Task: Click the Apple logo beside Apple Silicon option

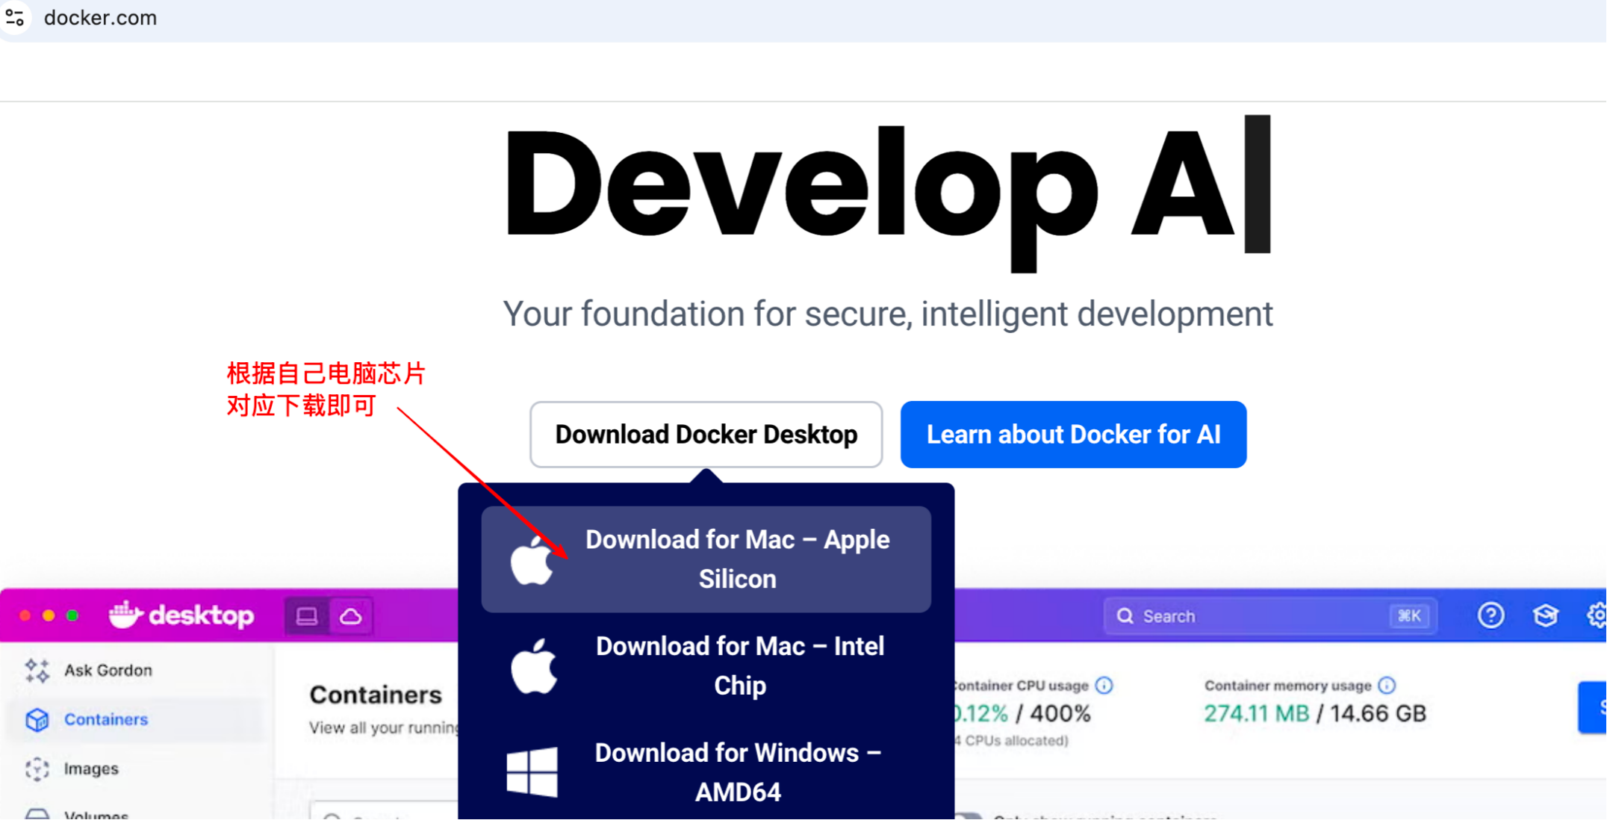Action: [x=533, y=559]
